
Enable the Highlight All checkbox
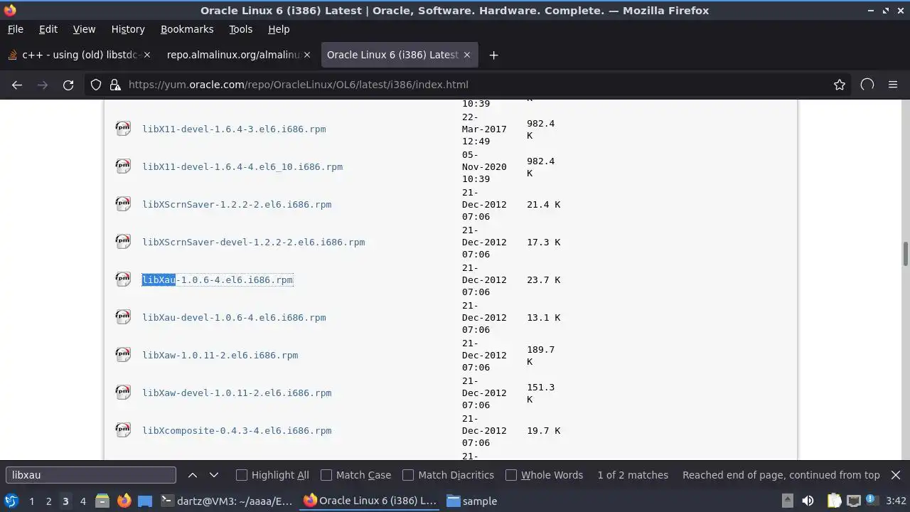[x=242, y=475]
